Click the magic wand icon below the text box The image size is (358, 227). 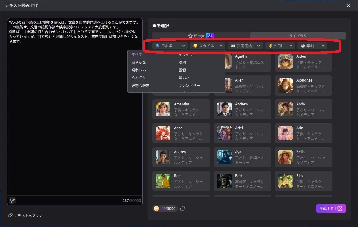[12, 200]
